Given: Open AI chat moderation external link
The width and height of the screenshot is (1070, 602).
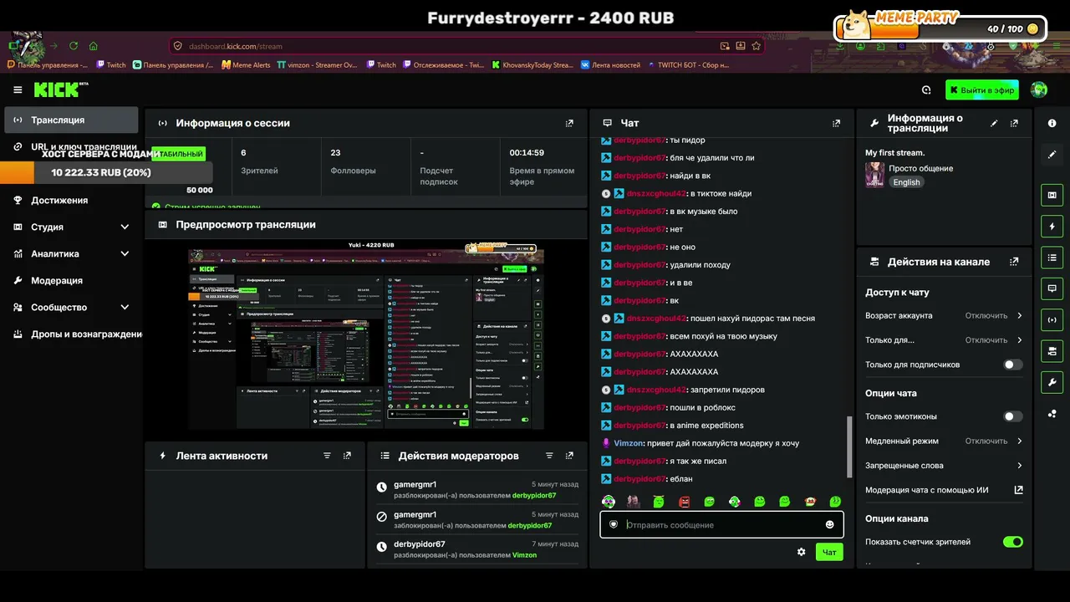Looking at the screenshot, I should click(1018, 490).
